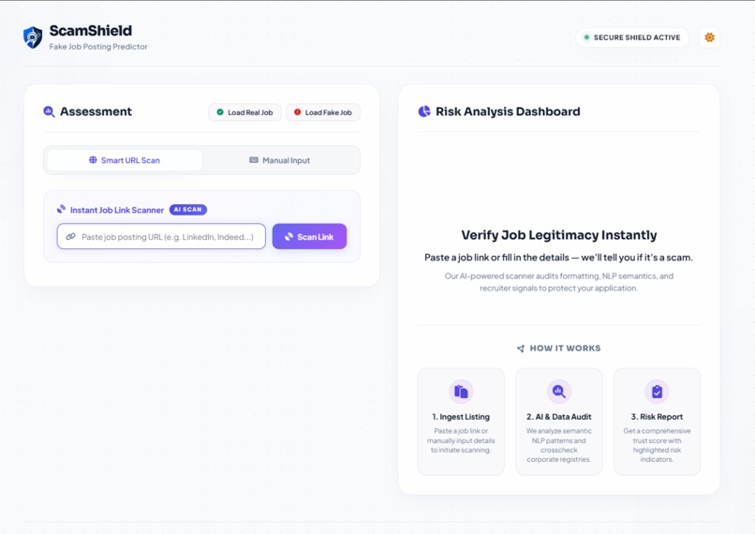Click the Instant Job Link Scanner icon
This screenshot has height=534, width=755.
(x=61, y=210)
